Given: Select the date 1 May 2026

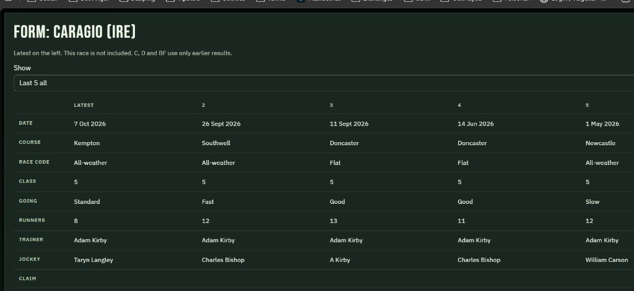Looking at the screenshot, I should tap(602, 124).
